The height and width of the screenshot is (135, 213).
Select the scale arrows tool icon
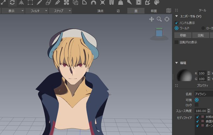click(x=3, y=2)
